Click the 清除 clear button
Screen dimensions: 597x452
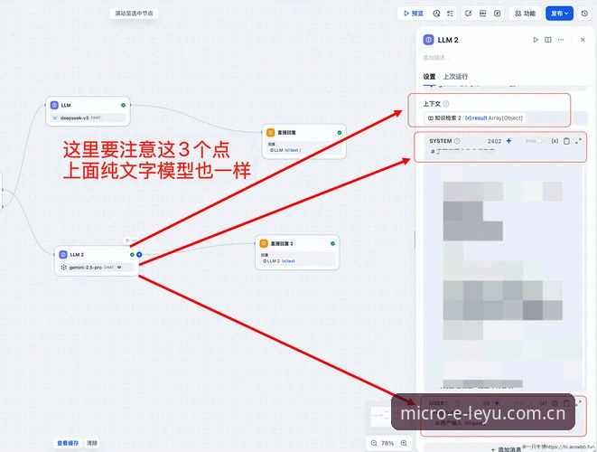tap(92, 443)
